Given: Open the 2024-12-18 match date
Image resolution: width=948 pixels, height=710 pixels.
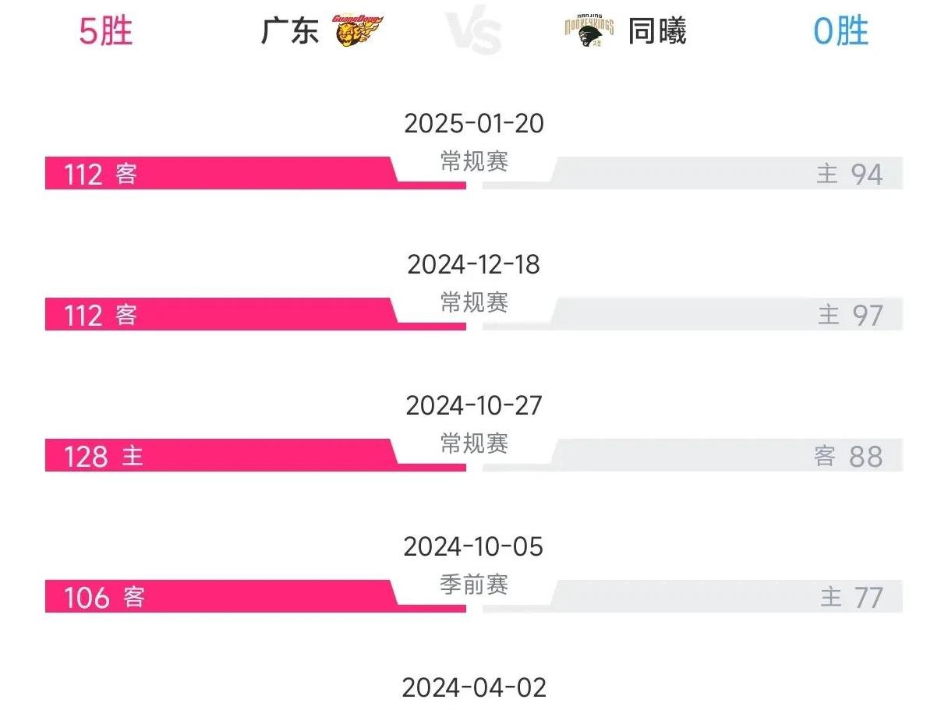Looking at the screenshot, I should [474, 264].
